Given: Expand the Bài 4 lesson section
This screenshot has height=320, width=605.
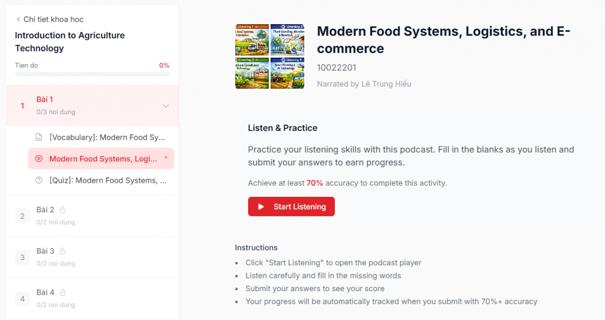Looking at the screenshot, I should [x=92, y=298].
